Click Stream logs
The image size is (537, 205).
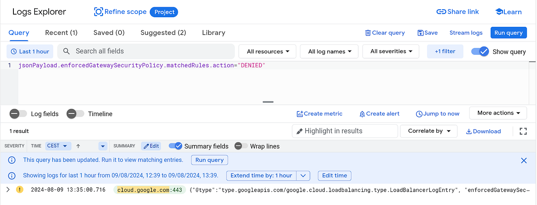(x=466, y=33)
